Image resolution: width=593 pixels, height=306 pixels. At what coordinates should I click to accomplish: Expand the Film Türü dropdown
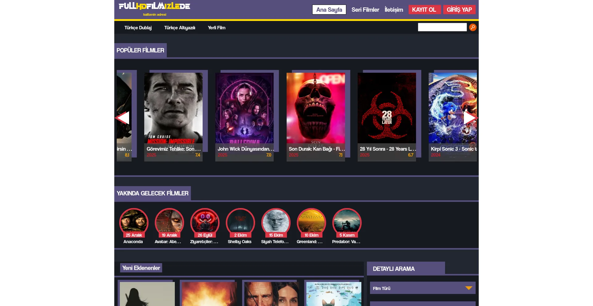[x=422, y=288]
